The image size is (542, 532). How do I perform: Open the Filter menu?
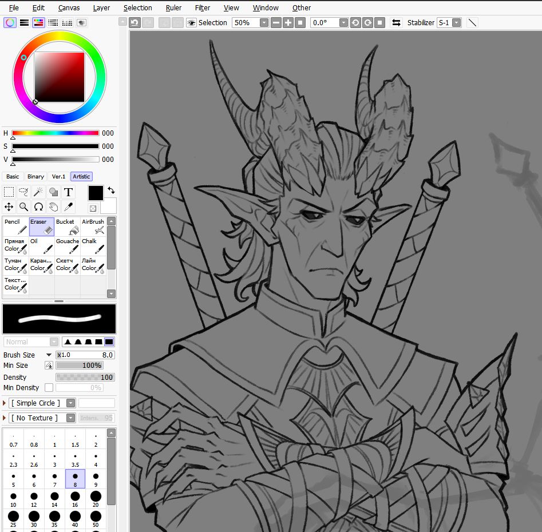tap(203, 7)
